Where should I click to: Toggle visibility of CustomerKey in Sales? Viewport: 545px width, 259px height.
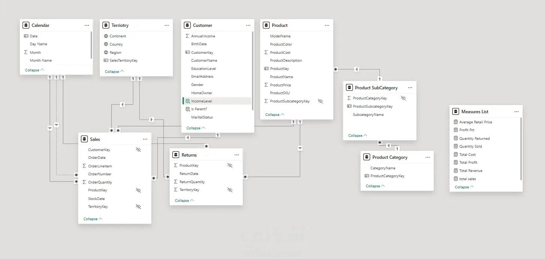point(138,149)
